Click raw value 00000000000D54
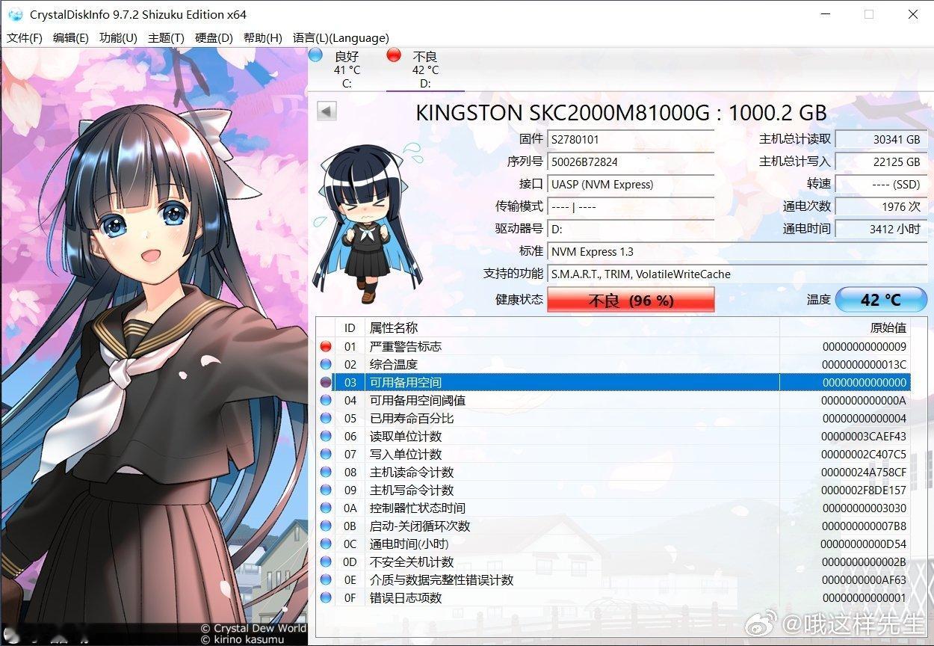934x646 pixels. [x=864, y=544]
